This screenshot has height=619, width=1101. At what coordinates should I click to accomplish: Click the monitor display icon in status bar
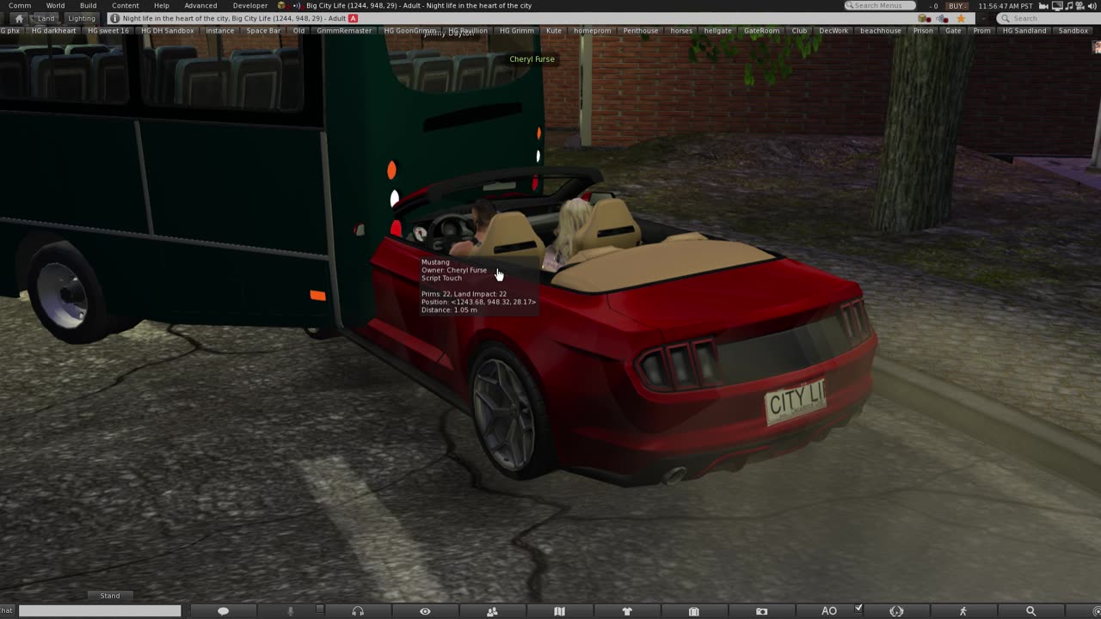1057,6
